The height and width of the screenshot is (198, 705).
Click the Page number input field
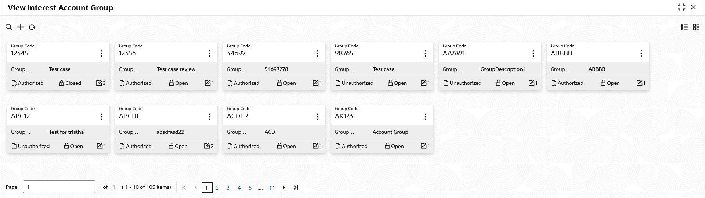pyautogui.click(x=59, y=187)
